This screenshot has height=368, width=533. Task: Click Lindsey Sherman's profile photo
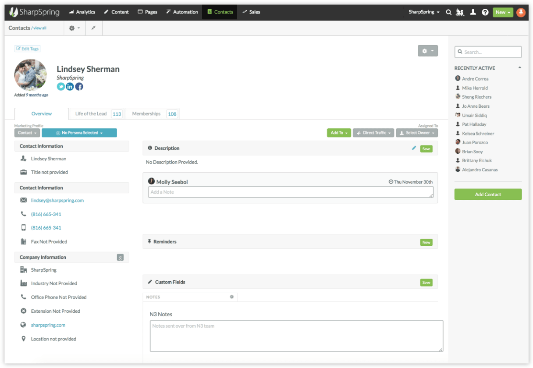(x=31, y=75)
